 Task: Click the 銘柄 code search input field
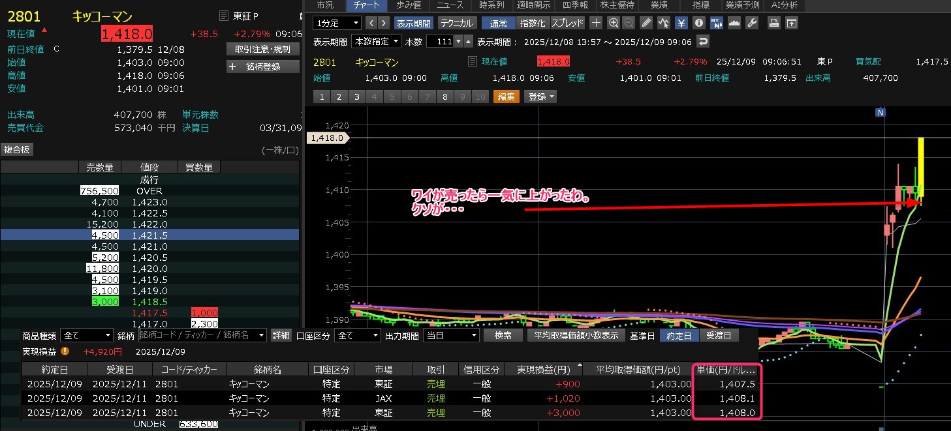point(202,335)
